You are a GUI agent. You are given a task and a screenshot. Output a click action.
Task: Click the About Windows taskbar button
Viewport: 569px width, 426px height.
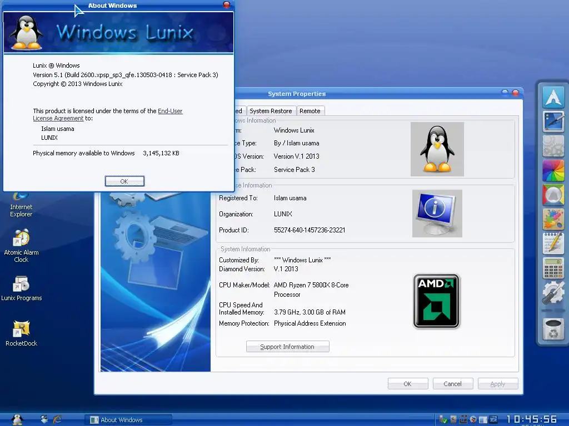pos(128,420)
